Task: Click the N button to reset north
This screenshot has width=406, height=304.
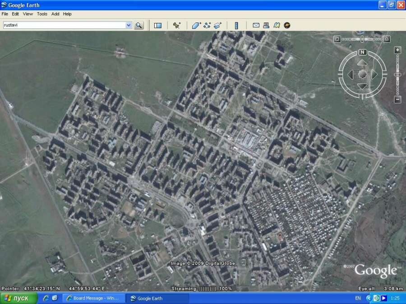Action: [x=362, y=52]
